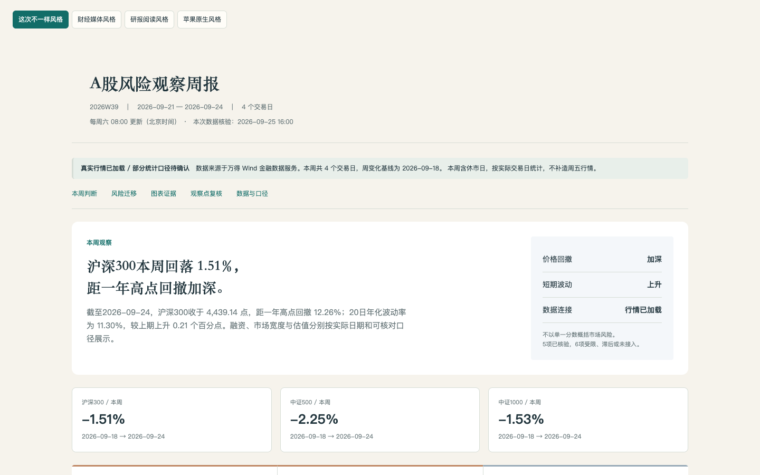Click the -1.51% value
760x475 pixels.
tap(103, 419)
